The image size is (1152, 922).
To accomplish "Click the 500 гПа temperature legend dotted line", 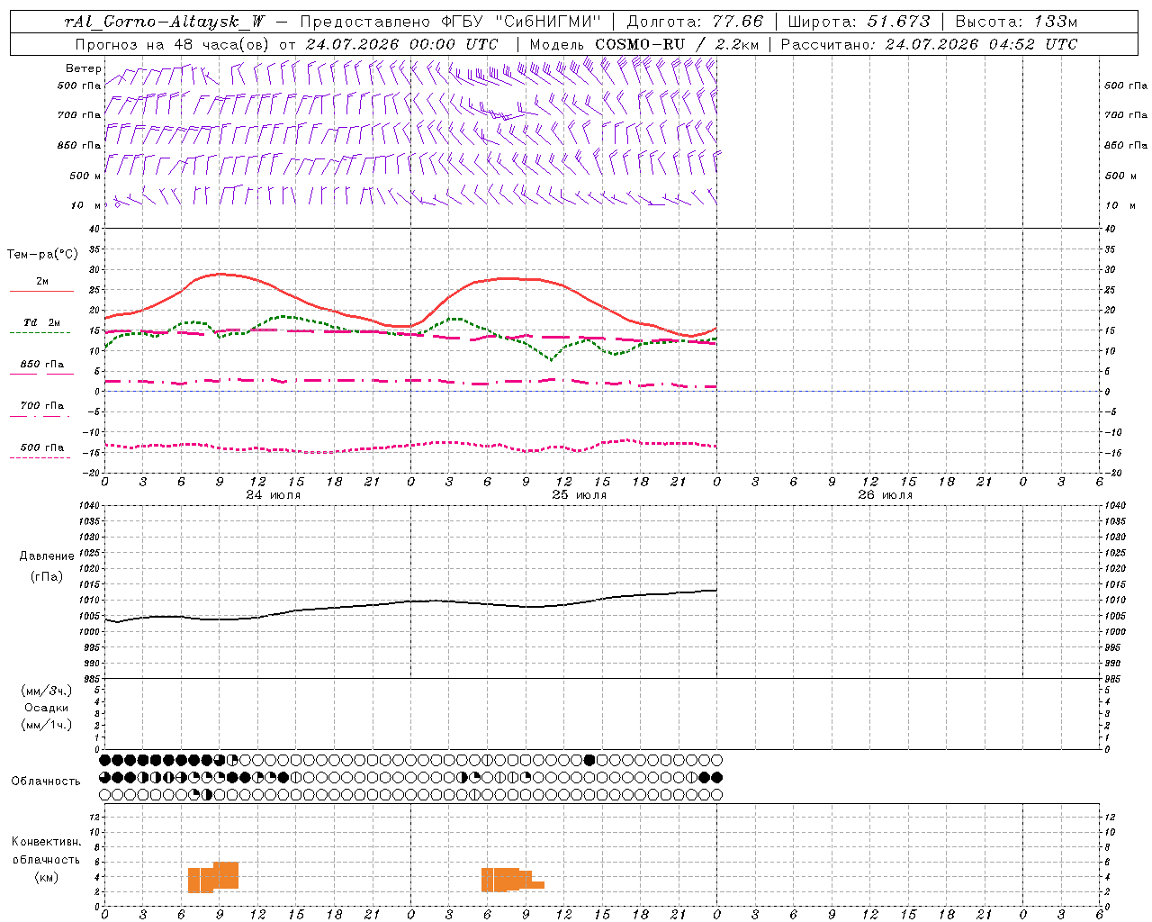I will (40, 457).
